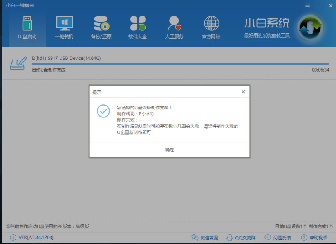Click the success checkmark in the dialog
Viewport: 336px width, 244px height.
tap(103, 112)
